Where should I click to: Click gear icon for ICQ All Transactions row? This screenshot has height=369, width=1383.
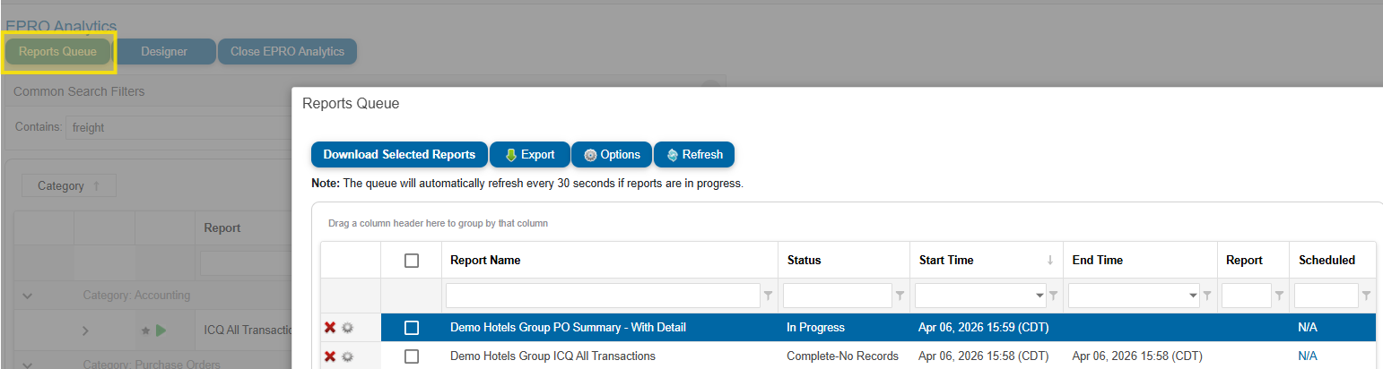pyautogui.click(x=347, y=356)
